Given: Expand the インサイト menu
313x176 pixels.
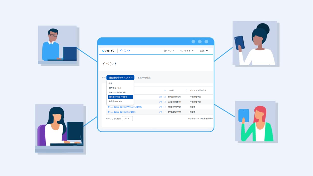Looking at the screenshot, I should pos(187,51).
